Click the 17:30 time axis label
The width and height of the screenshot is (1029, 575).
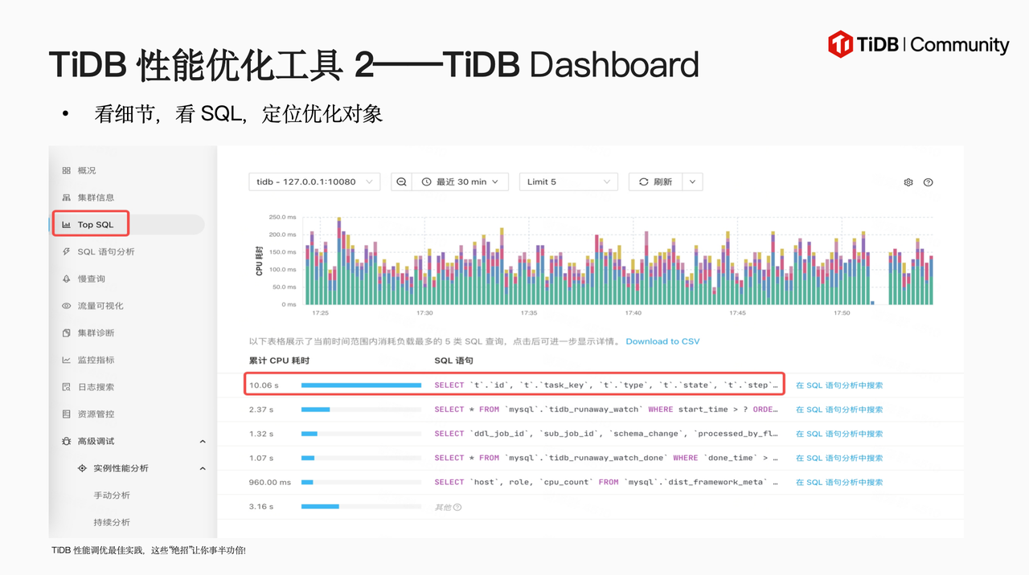click(424, 313)
